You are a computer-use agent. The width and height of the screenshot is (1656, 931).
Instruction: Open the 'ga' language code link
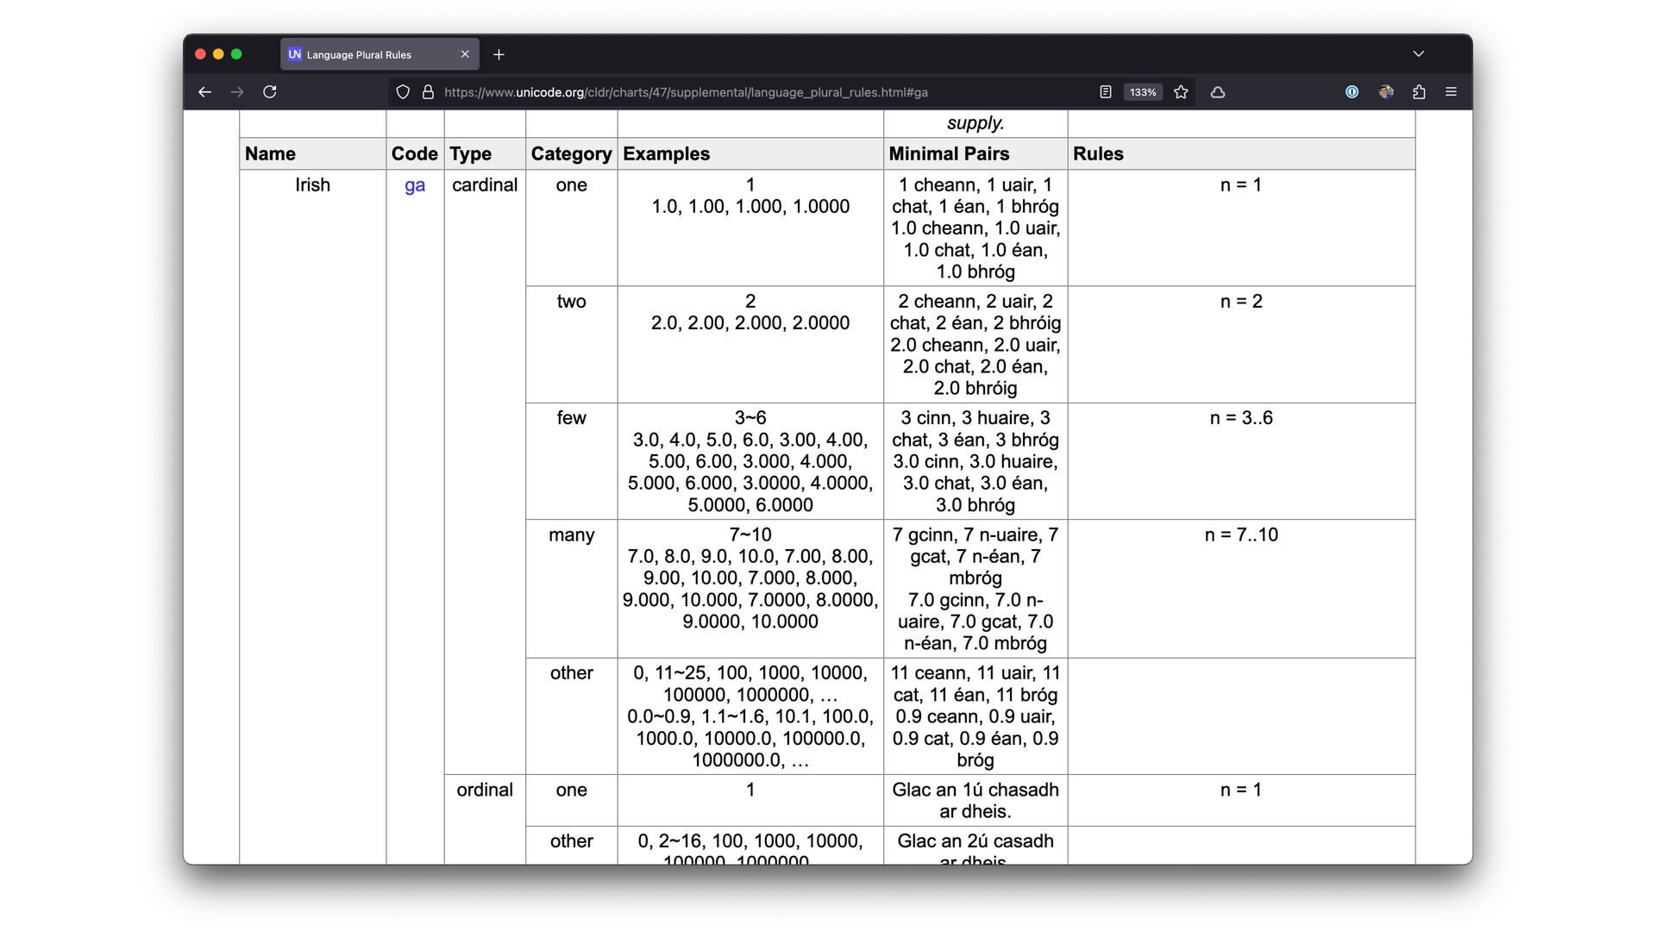tap(415, 185)
